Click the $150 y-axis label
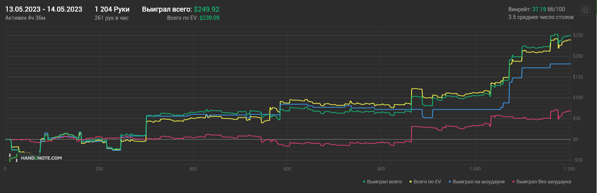Viewport: 597px width, 193px height. [x=578, y=77]
